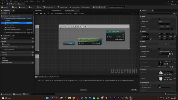Save the blueprint using Save icon
This screenshot has width=178, height=100.
pyautogui.click(x=14, y=7)
